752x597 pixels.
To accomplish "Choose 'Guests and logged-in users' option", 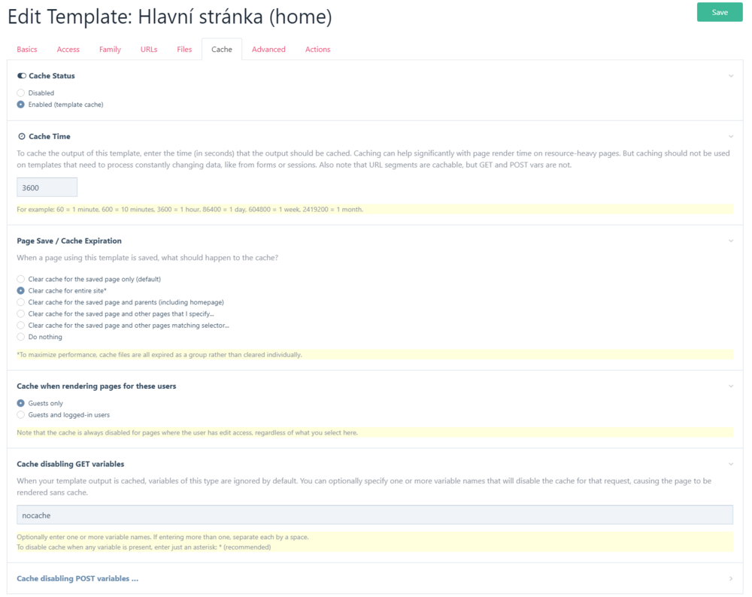I will [x=21, y=415].
